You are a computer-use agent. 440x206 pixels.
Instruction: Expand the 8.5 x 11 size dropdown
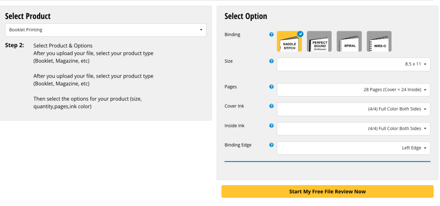(x=353, y=64)
